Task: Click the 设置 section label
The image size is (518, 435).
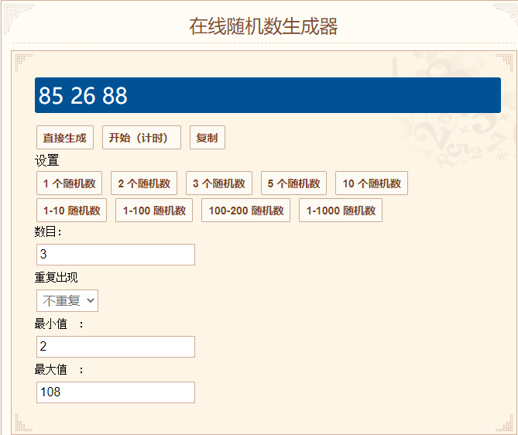Action: pos(47,160)
